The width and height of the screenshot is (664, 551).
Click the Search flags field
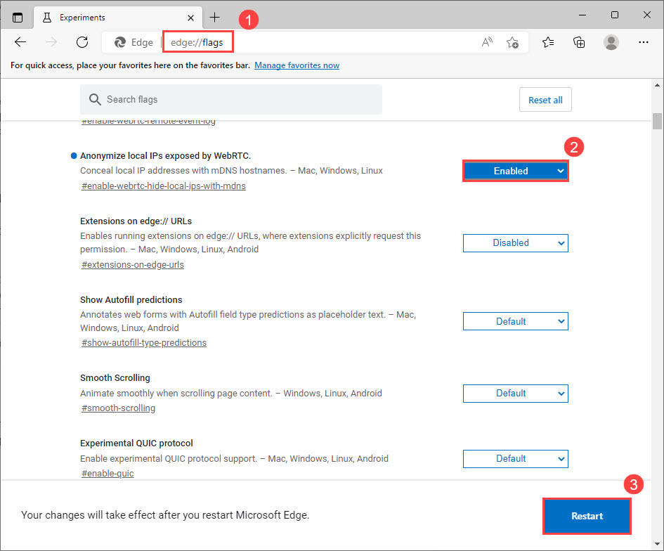pos(231,100)
